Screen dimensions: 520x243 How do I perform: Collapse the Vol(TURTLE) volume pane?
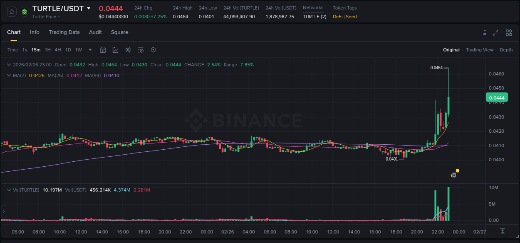pyautogui.click(x=9, y=190)
